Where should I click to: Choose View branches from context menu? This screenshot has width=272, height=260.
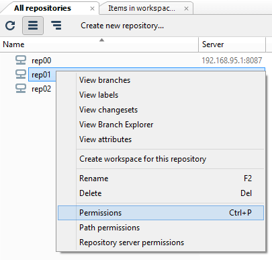coord(161,80)
